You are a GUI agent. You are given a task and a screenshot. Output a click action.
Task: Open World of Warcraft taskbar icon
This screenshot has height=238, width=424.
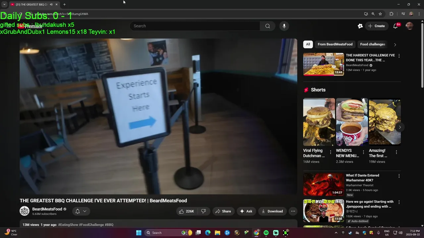click(x=237, y=233)
